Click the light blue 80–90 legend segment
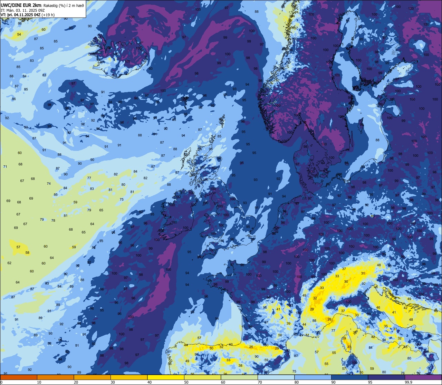The height and width of the screenshot is (385, 442). click(x=313, y=377)
